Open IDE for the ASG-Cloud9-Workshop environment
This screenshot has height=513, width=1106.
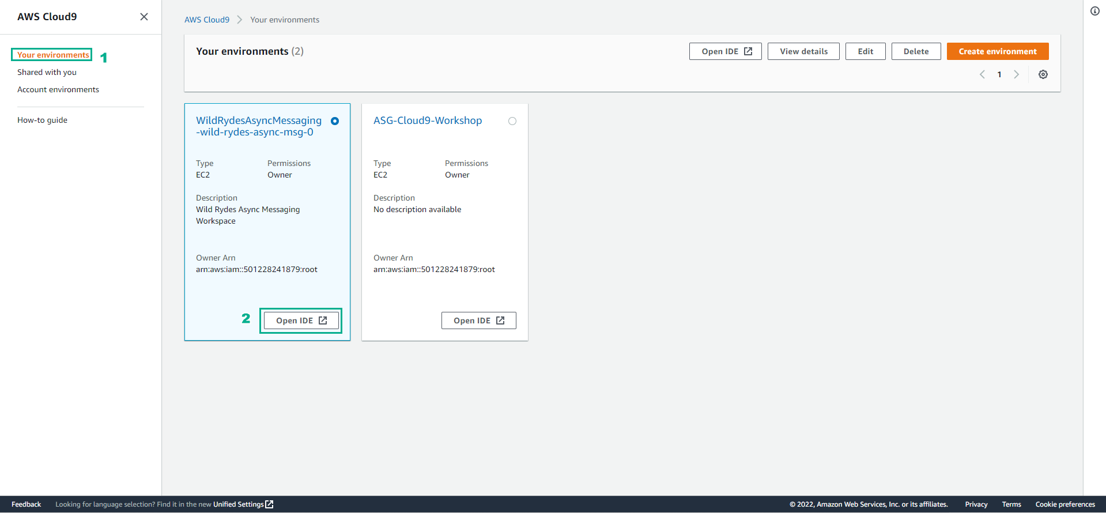pyautogui.click(x=479, y=320)
